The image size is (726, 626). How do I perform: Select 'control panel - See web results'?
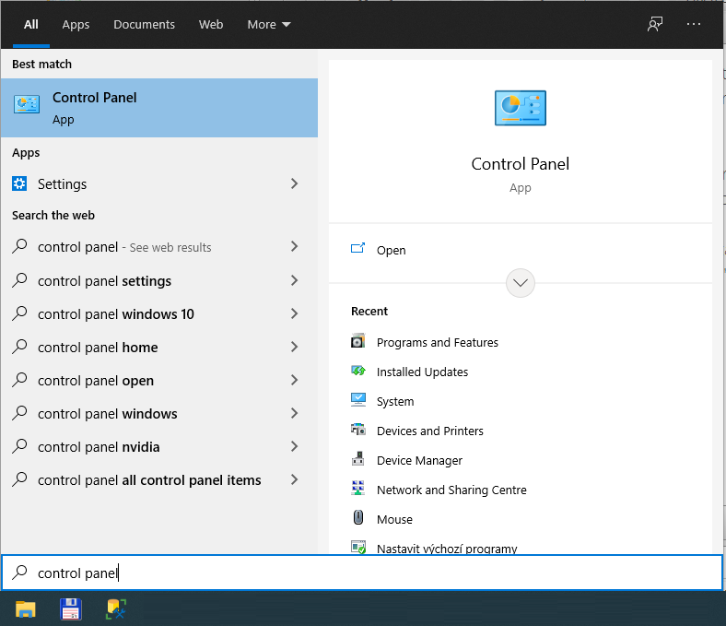pos(159,246)
